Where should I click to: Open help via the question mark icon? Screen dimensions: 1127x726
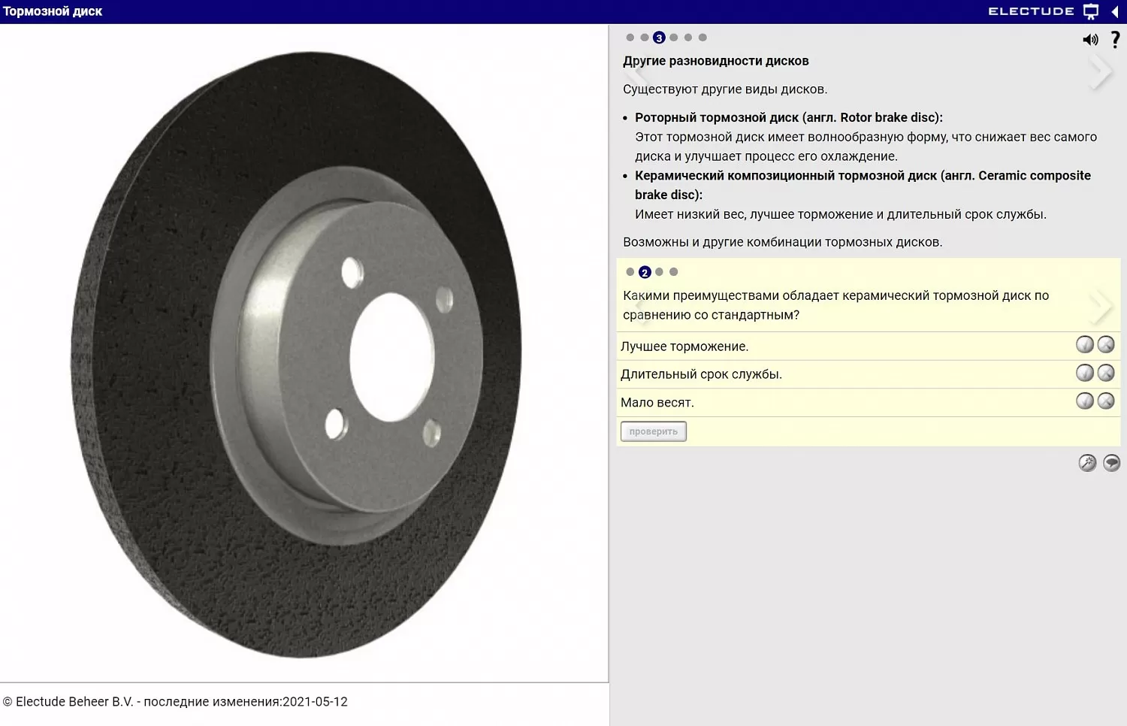pyautogui.click(x=1115, y=40)
